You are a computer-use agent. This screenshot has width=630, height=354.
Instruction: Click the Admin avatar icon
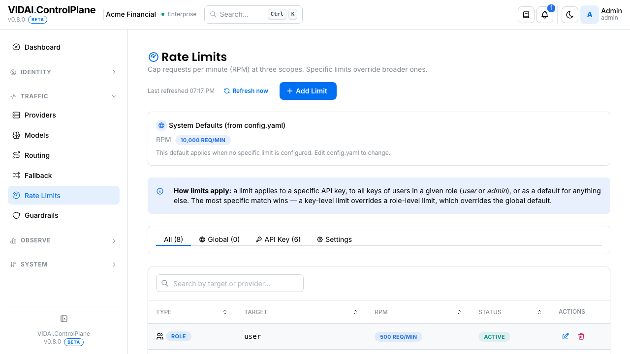point(590,15)
